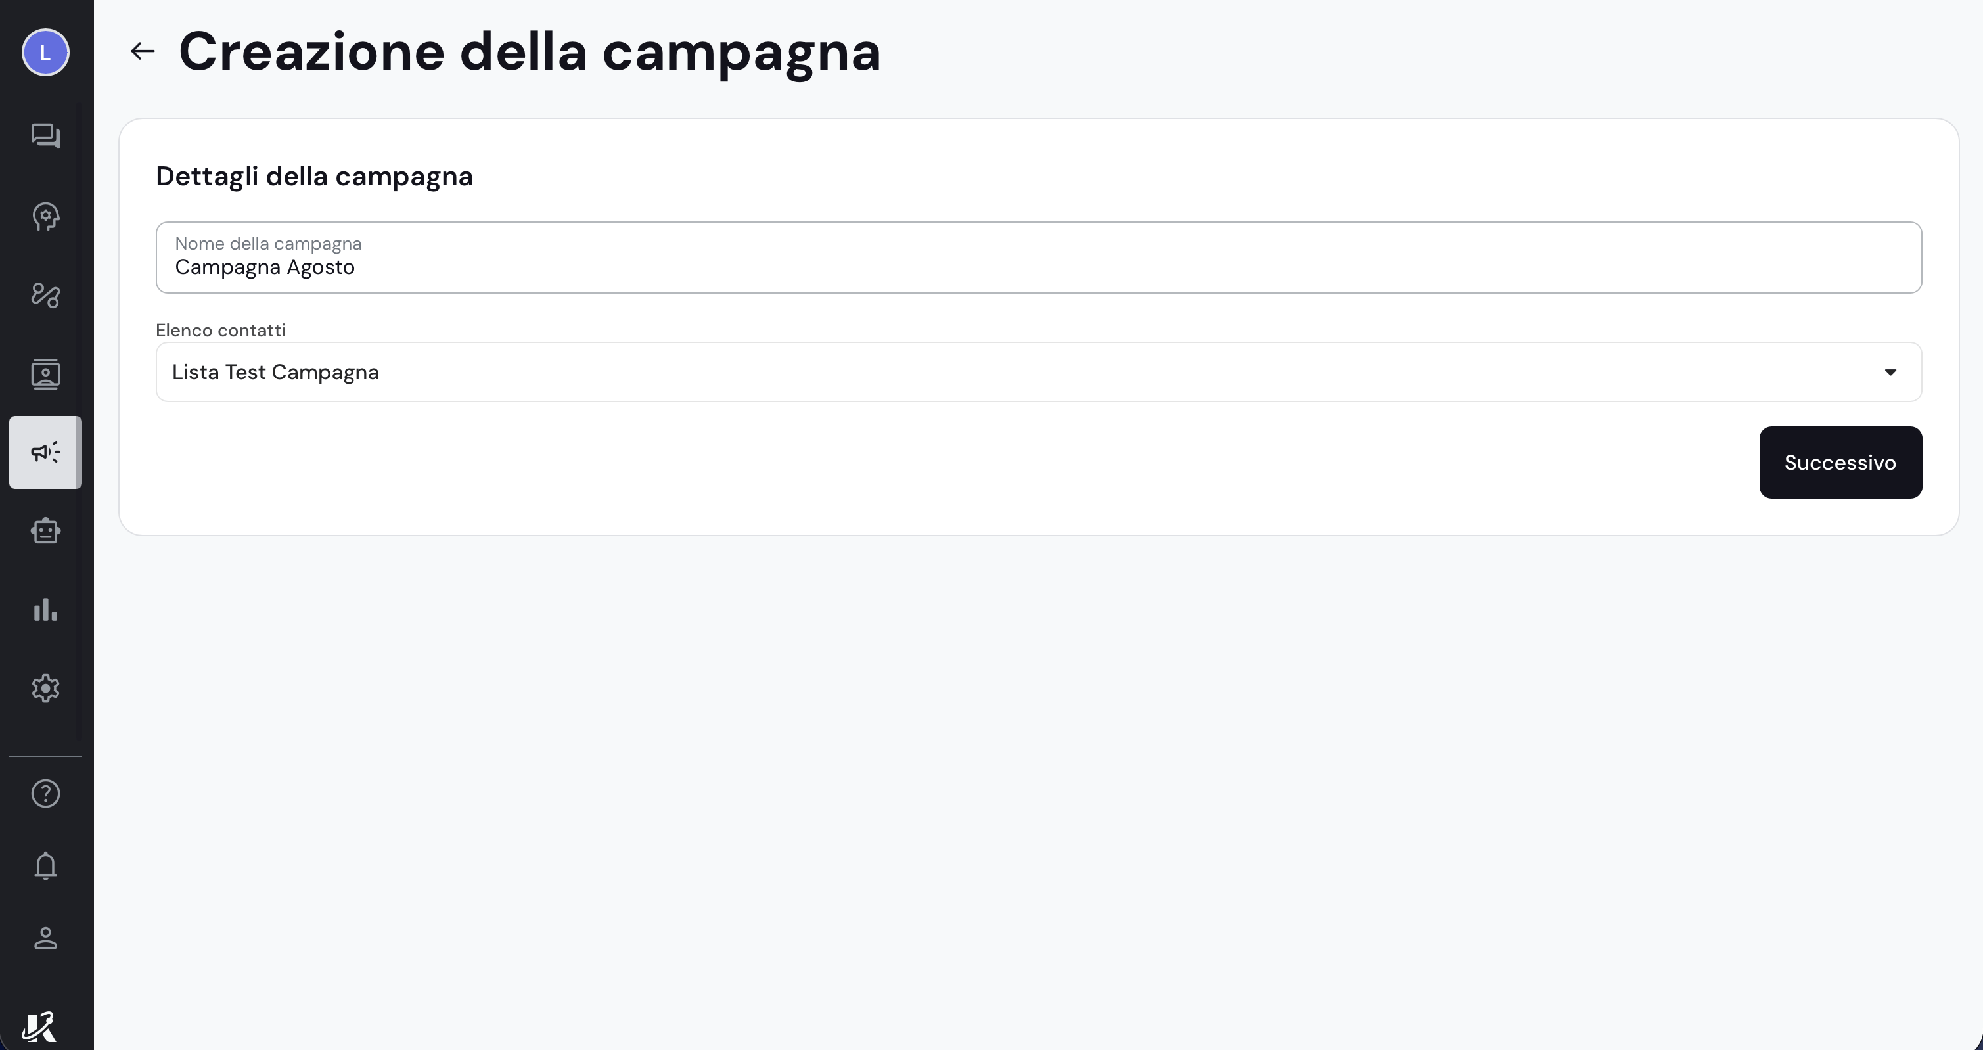
Task: Open the workflows path icon in sidebar
Action: coord(45,295)
